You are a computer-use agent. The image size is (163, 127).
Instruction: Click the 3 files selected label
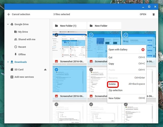(x=62, y=14)
